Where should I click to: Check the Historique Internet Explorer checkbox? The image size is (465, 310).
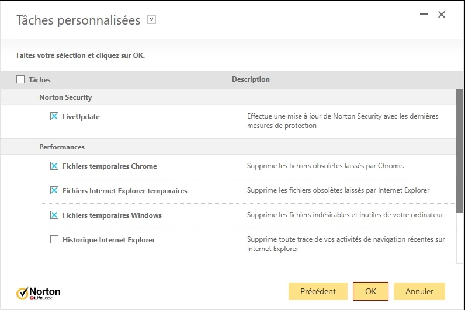coord(54,239)
